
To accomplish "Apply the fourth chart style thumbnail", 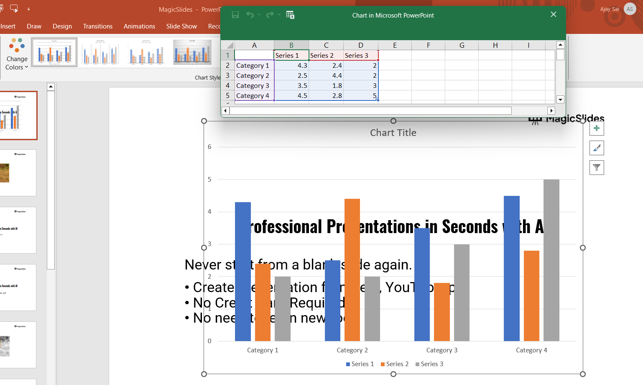I will tap(192, 53).
